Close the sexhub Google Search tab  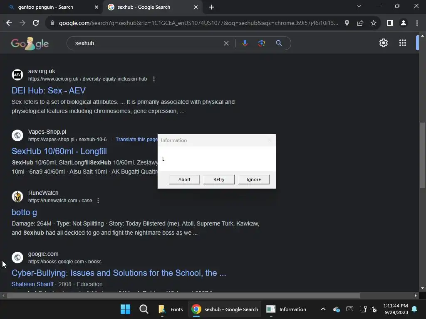click(x=196, y=7)
